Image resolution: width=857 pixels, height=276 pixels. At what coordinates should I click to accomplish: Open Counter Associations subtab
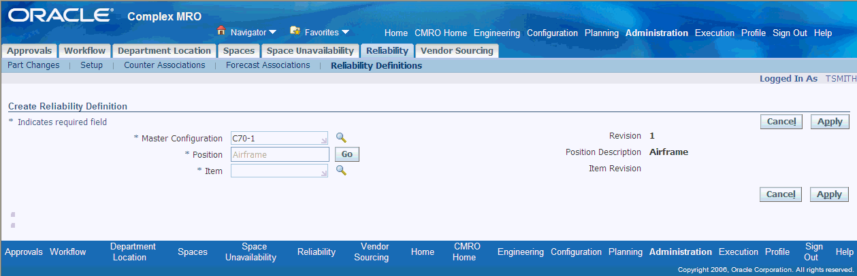tap(164, 65)
